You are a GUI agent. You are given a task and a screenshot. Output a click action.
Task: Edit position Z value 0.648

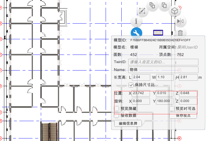(188, 93)
